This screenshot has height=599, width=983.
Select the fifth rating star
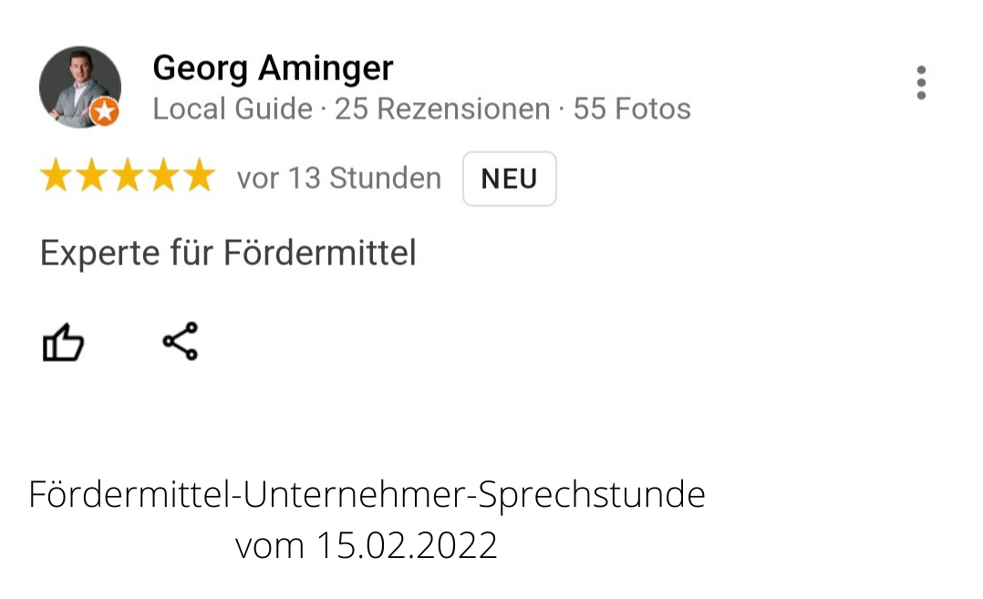[200, 175]
